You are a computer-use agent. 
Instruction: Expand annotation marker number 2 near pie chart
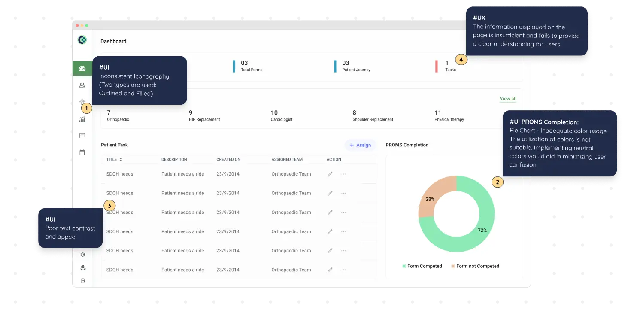coord(497,182)
